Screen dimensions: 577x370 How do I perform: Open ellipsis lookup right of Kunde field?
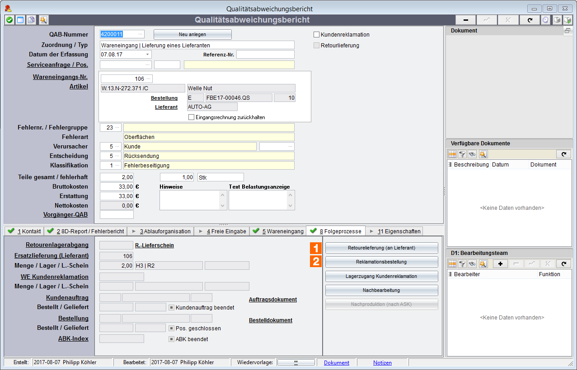291,146
